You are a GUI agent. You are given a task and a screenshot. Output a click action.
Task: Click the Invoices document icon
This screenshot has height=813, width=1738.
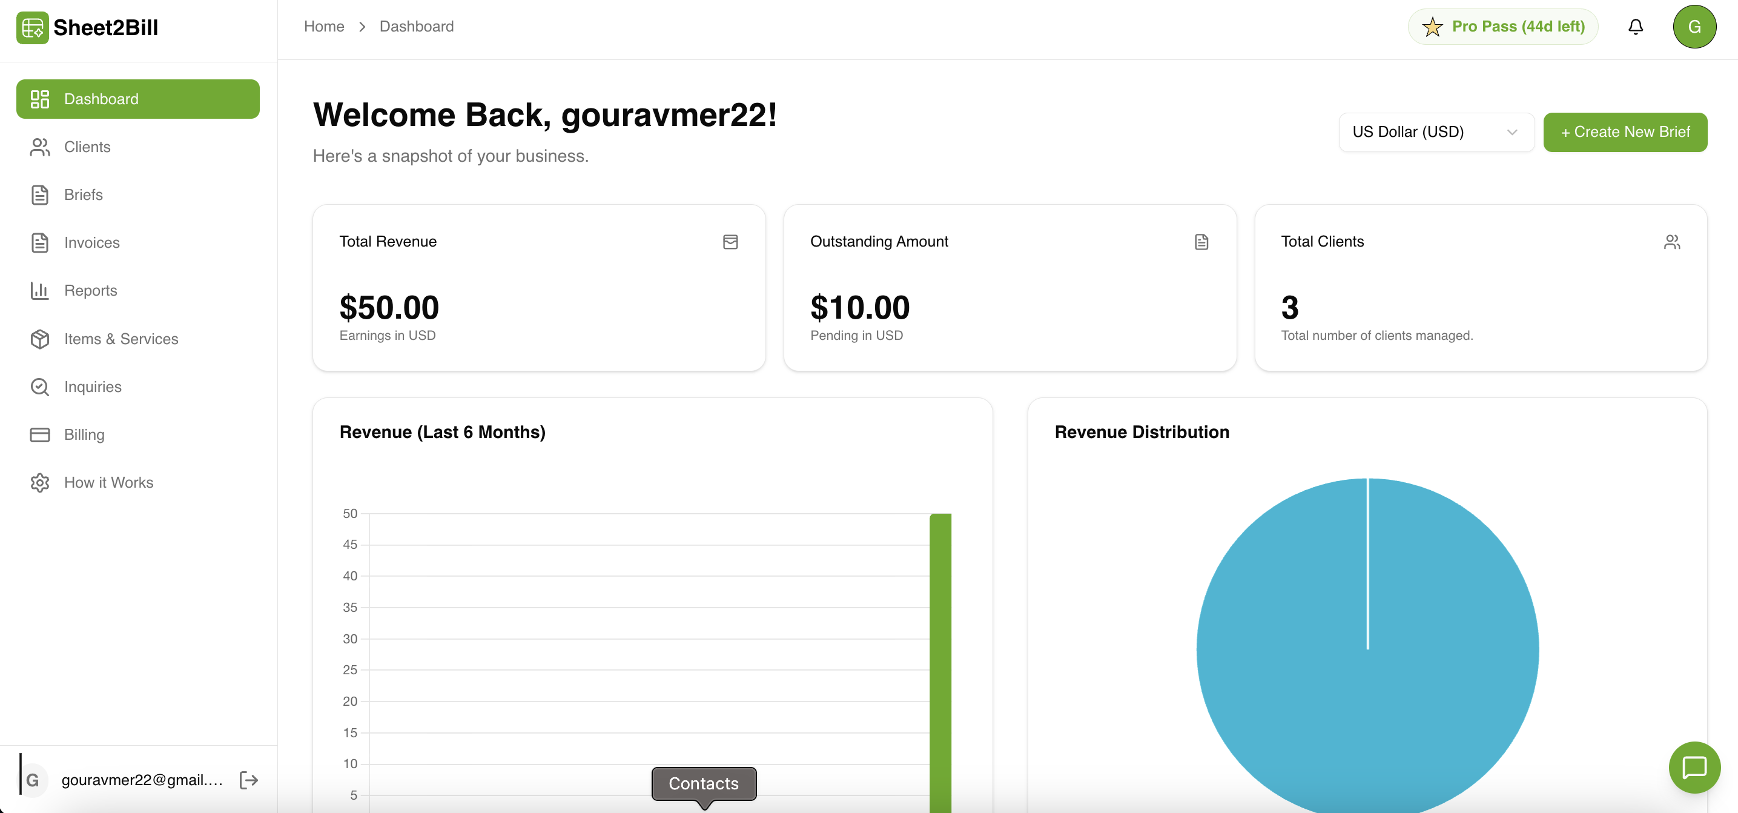39,242
